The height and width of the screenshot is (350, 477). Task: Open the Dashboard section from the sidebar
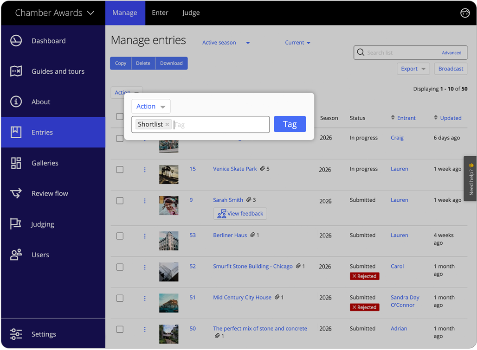[x=16, y=41]
